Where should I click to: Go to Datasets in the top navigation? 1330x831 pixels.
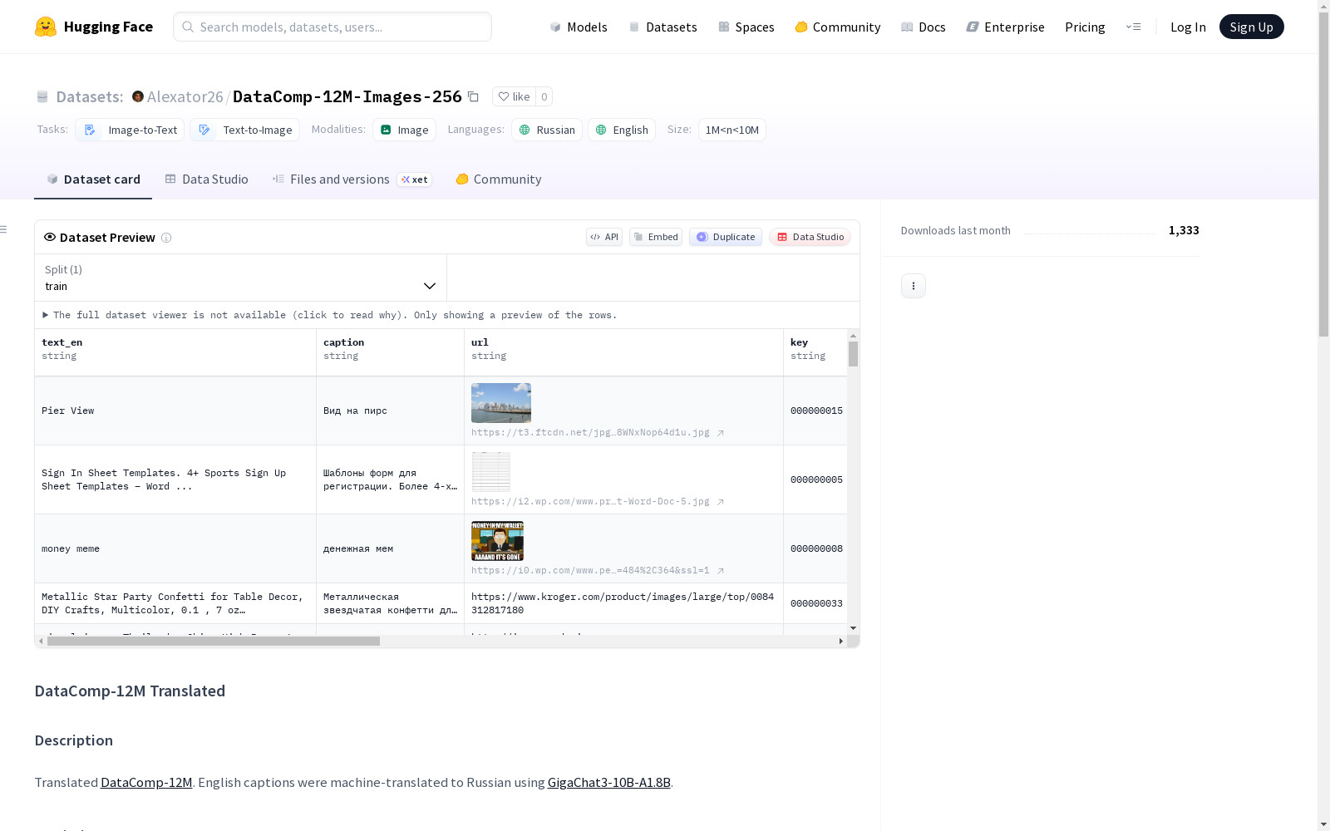pyautogui.click(x=663, y=27)
